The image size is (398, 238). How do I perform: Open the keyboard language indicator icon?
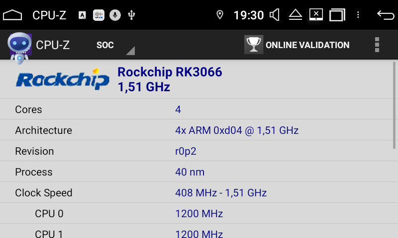click(82, 15)
